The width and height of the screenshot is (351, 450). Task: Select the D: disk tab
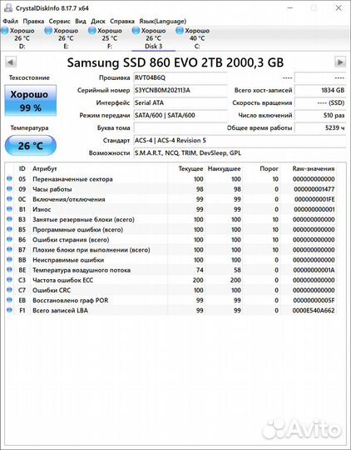pyautogui.click(x=22, y=38)
